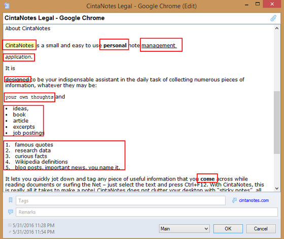Click the bullet item ideas,
This screenshot has width=284, height=239.
(21, 109)
